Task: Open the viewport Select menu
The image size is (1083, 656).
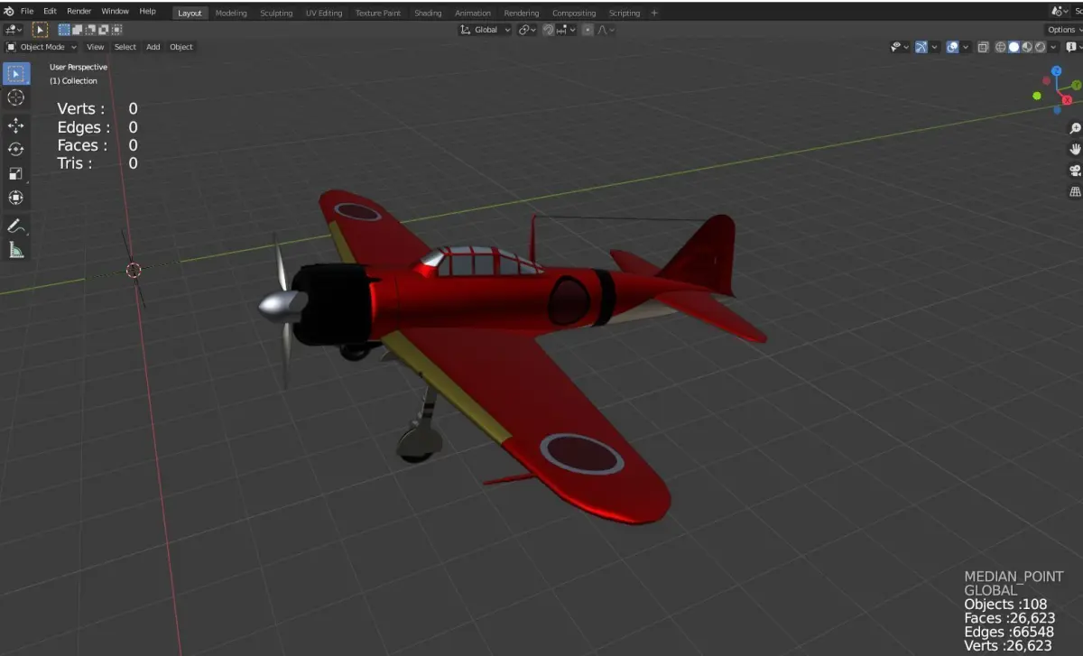Action: click(125, 47)
